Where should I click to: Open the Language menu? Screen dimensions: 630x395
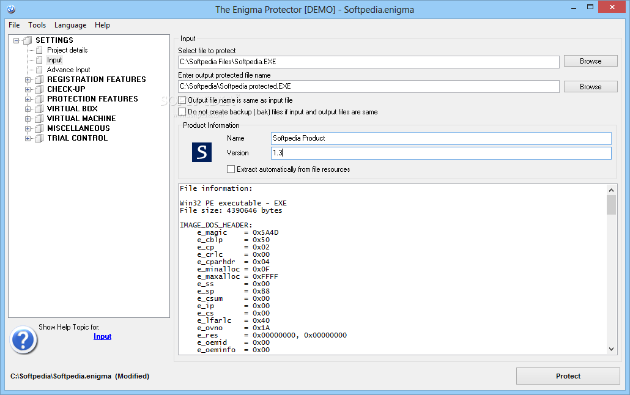[x=70, y=25]
